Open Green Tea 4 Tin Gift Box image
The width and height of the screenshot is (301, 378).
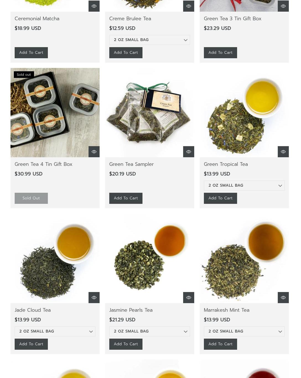coord(55,113)
